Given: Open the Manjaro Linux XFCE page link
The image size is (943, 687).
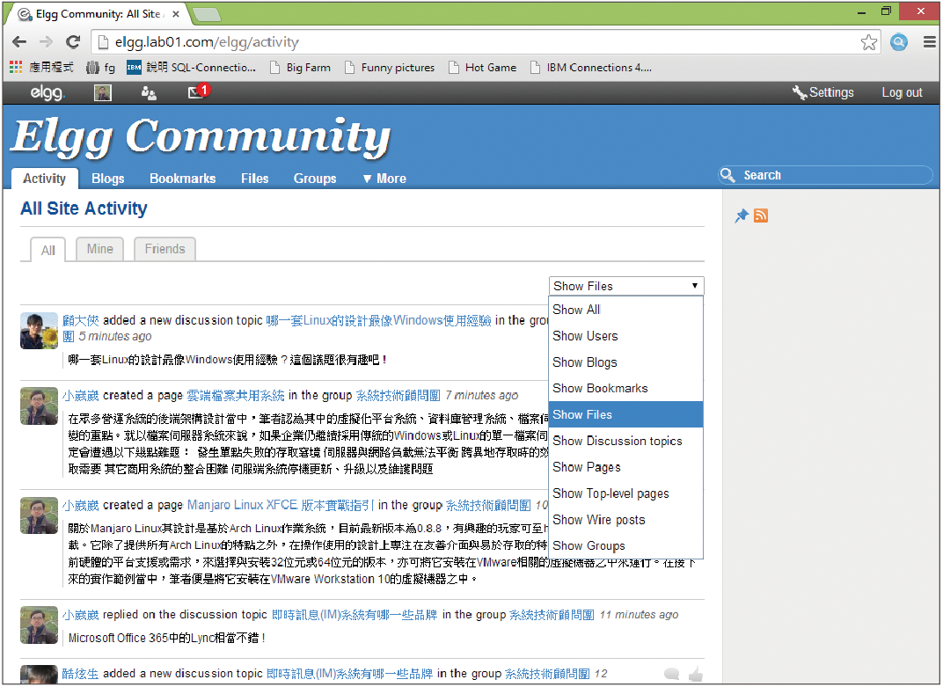Looking at the screenshot, I should click(281, 505).
